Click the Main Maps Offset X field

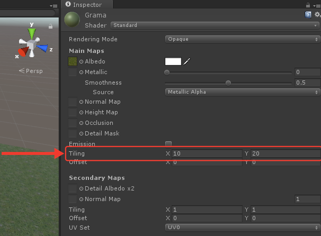click(207, 163)
